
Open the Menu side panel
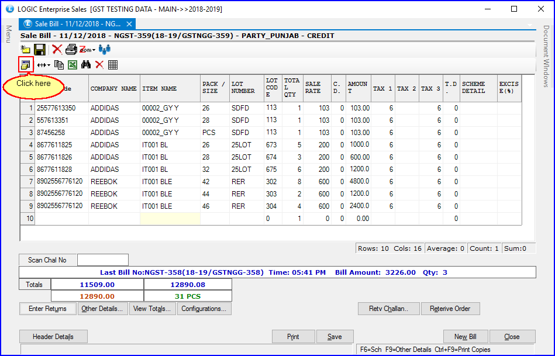pos(9,34)
